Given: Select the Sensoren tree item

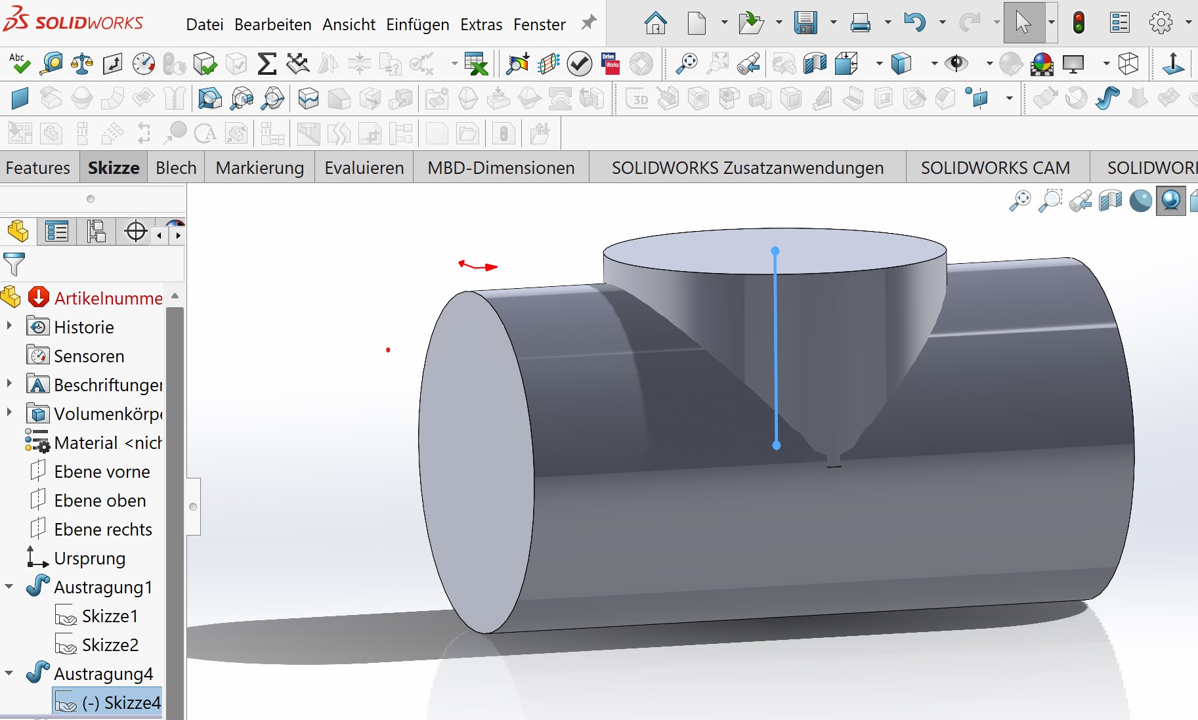Looking at the screenshot, I should point(89,356).
